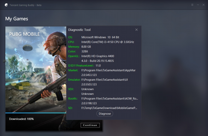Click the 'Emulator:' label
The width and height of the screenshot is (208, 136).
click(74, 80)
